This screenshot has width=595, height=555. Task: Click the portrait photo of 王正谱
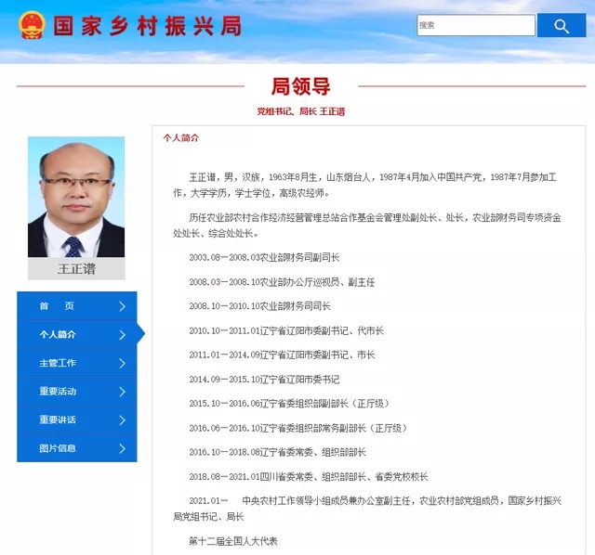76,197
